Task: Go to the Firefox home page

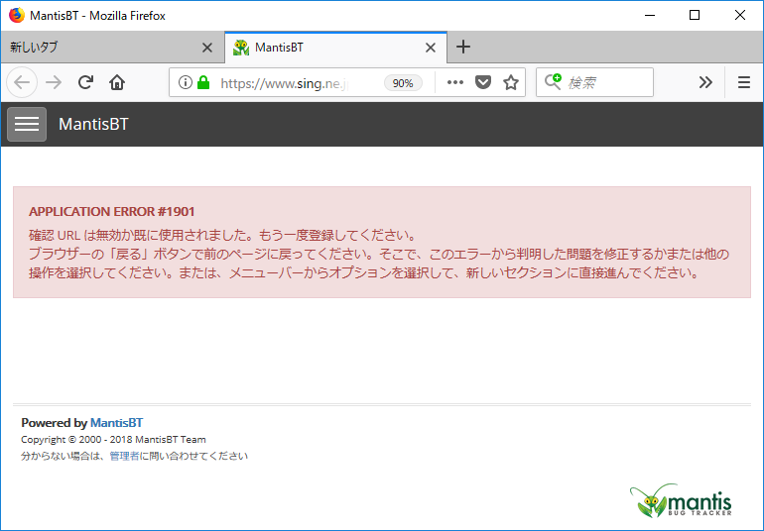Action: pyautogui.click(x=117, y=83)
